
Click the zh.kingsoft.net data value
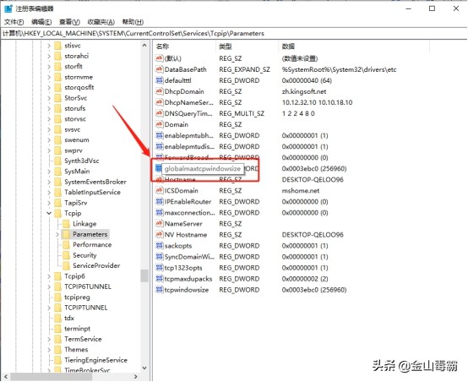[x=304, y=91]
